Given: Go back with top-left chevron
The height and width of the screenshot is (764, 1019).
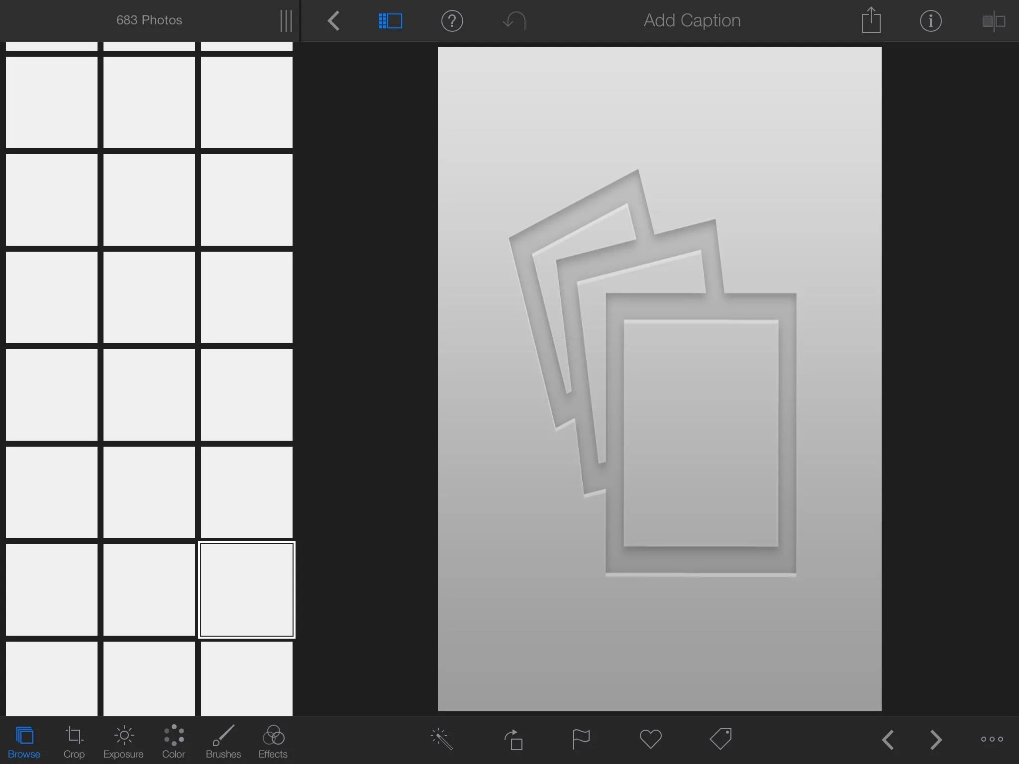Looking at the screenshot, I should pyautogui.click(x=334, y=21).
